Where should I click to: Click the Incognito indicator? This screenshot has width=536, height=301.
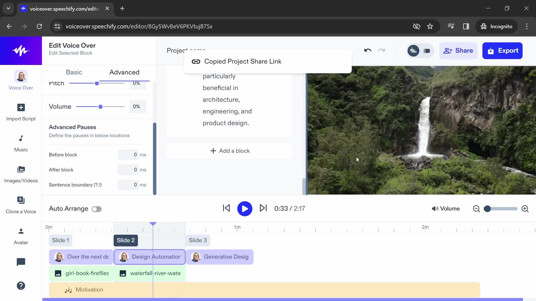(496, 26)
